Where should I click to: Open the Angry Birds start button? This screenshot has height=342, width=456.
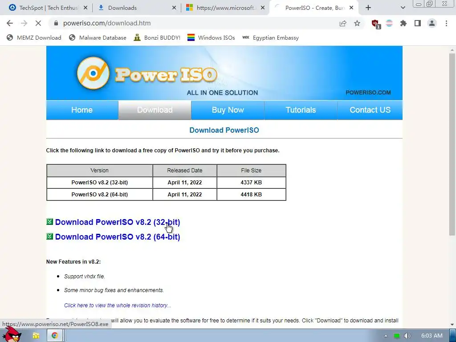[x=12, y=334]
